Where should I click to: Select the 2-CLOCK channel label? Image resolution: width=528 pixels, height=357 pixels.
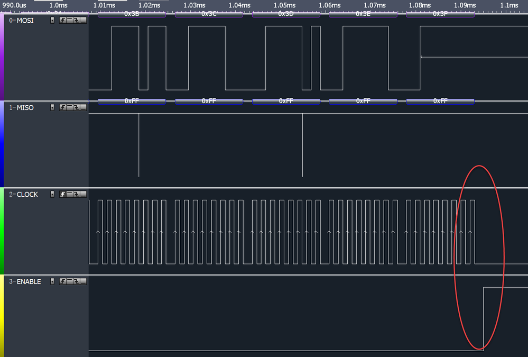[x=23, y=195]
